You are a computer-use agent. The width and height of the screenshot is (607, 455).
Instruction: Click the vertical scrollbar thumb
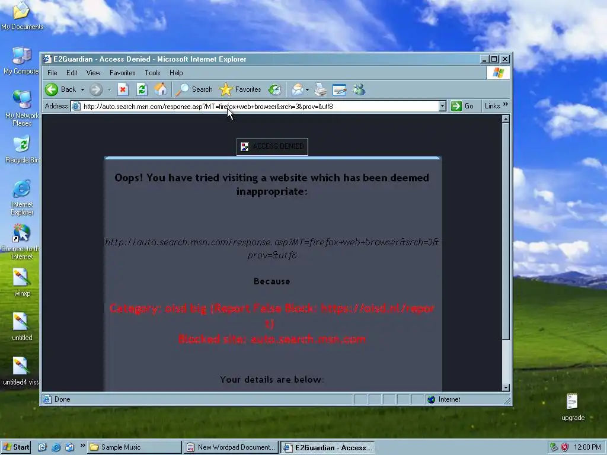(x=506, y=232)
